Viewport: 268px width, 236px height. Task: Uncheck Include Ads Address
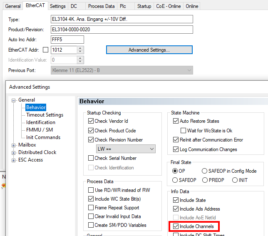(x=176, y=209)
